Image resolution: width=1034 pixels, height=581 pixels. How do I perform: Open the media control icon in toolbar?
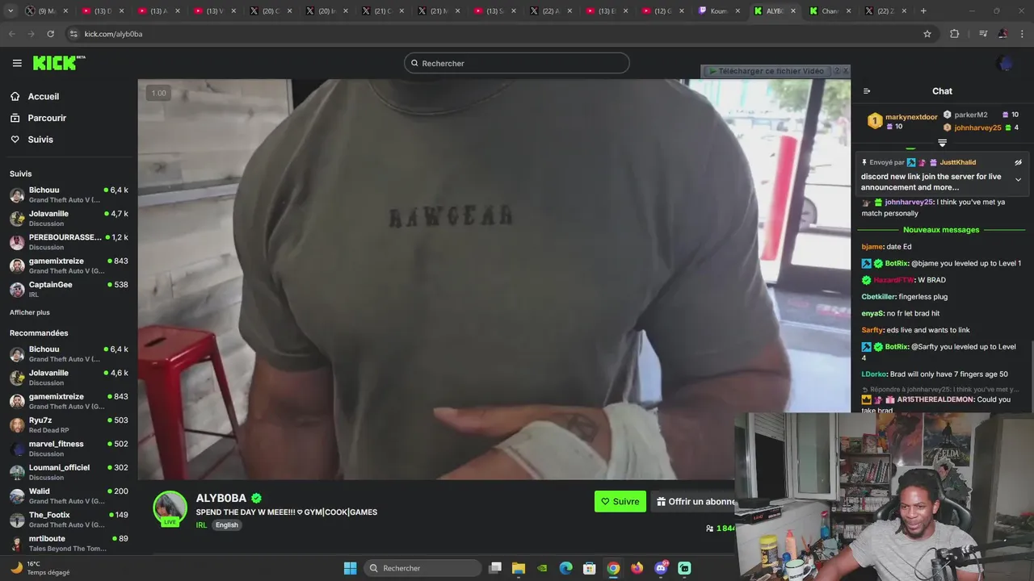(x=983, y=34)
